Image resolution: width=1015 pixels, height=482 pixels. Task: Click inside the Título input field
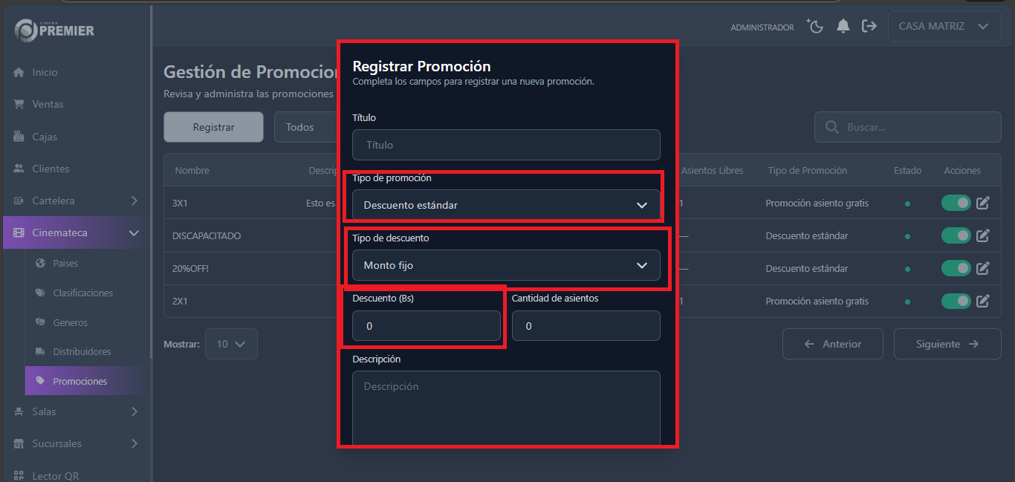coord(506,145)
